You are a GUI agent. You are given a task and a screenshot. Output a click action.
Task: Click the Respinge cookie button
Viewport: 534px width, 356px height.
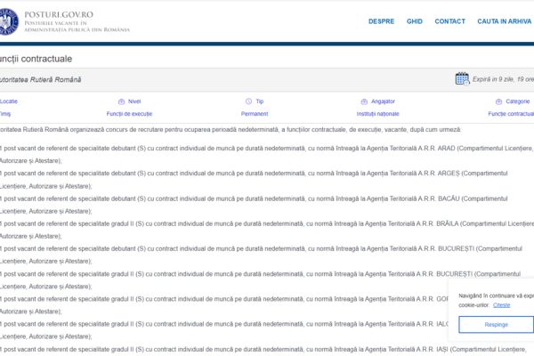[497, 324]
